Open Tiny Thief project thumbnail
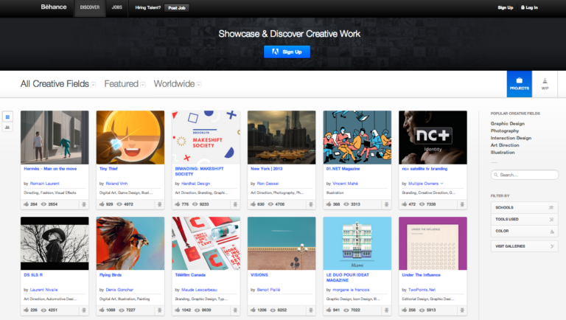566x320 pixels. pyautogui.click(x=130, y=138)
